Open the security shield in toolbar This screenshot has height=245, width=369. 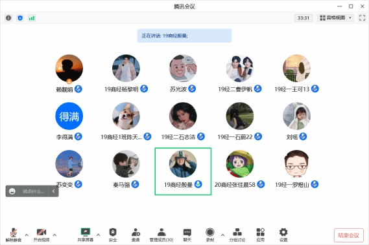point(113,232)
